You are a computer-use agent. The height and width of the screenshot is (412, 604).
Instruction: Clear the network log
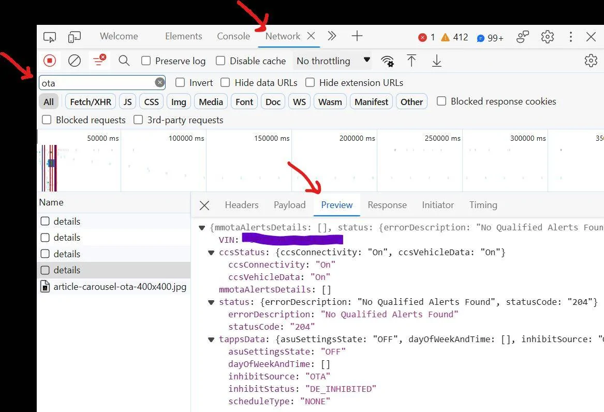point(75,61)
